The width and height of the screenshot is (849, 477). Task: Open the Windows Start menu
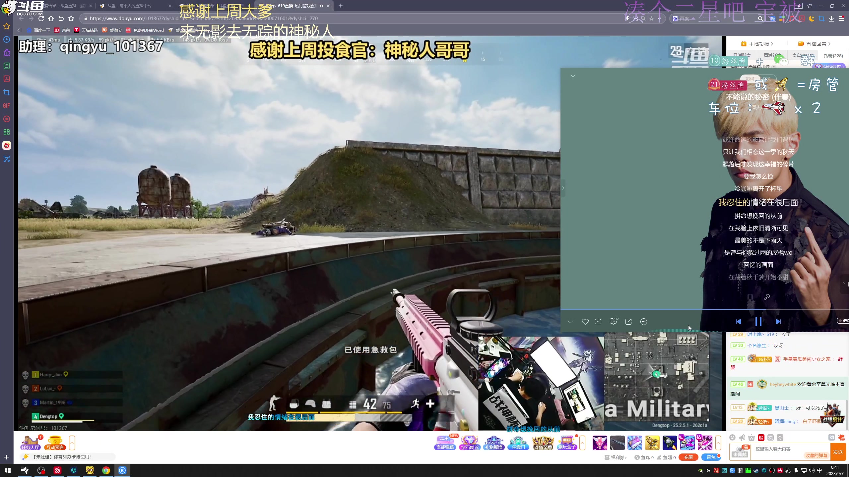(x=8, y=470)
